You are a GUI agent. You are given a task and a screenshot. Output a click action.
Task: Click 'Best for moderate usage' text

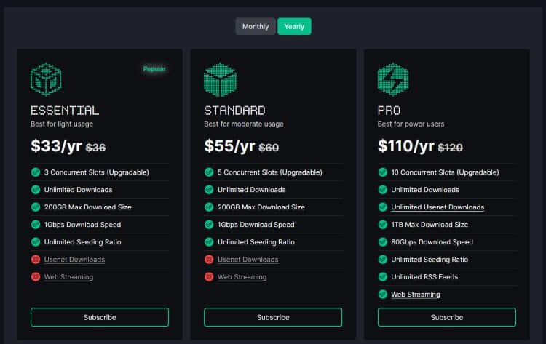pyautogui.click(x=244, y=124)
